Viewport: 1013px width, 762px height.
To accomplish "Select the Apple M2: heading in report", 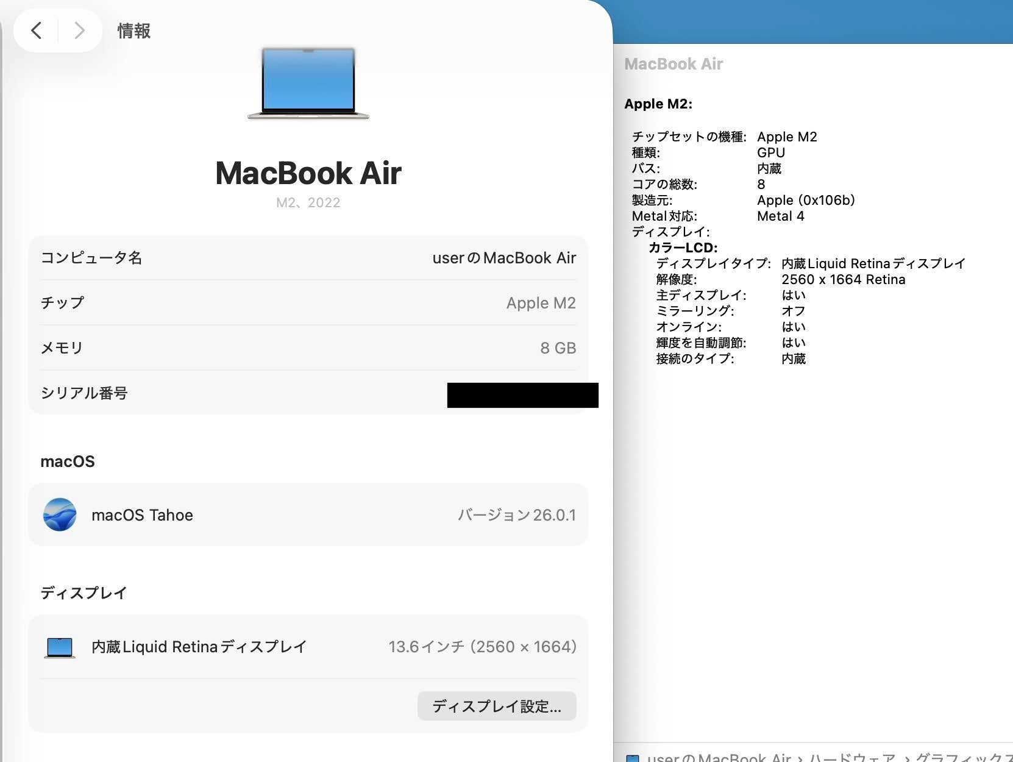I will pos(658,104).
